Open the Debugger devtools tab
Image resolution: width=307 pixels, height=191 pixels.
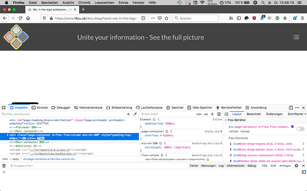click(x=61, y=108)
